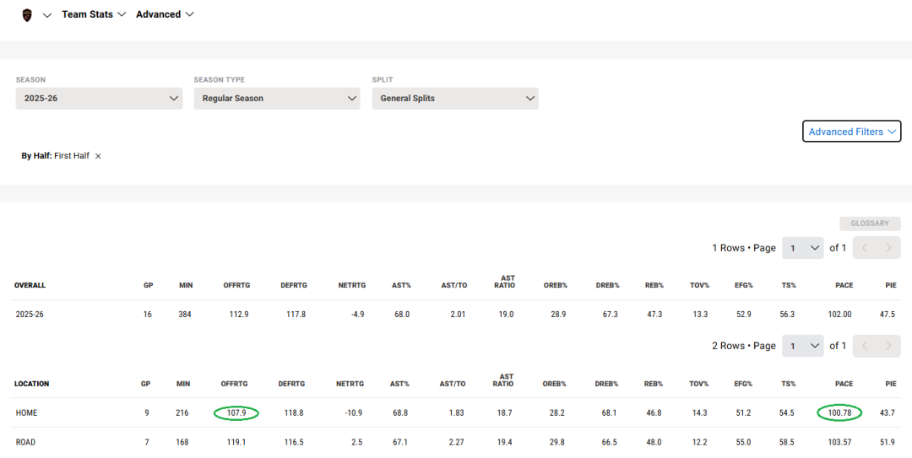Go to next page of Overall table
Image resolution: width=912 pixels, height=458 pixels.
(888, 248)
